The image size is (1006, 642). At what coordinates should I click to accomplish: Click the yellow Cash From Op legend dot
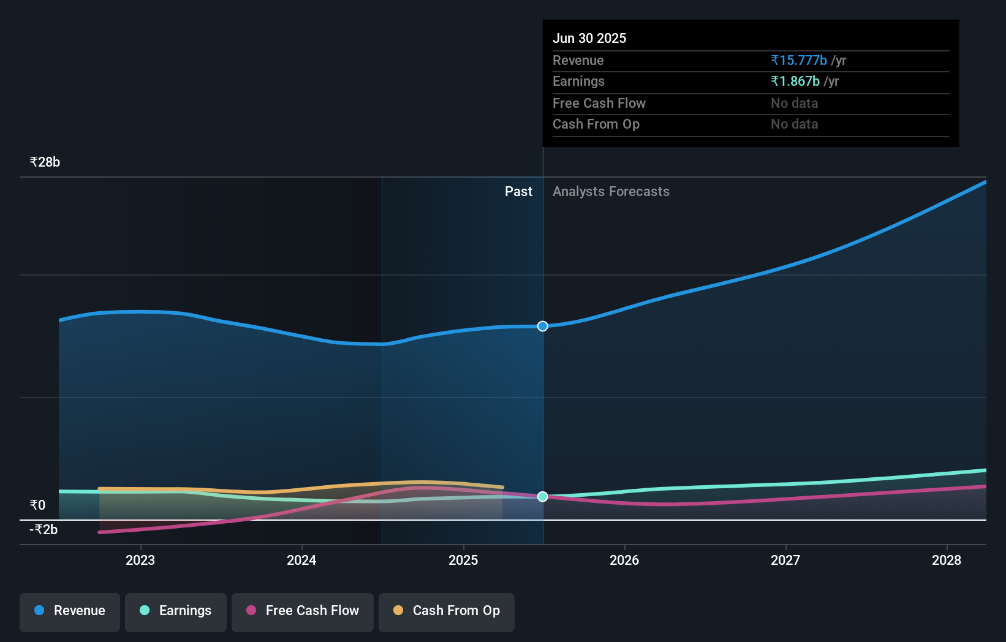tap(398, 611)
